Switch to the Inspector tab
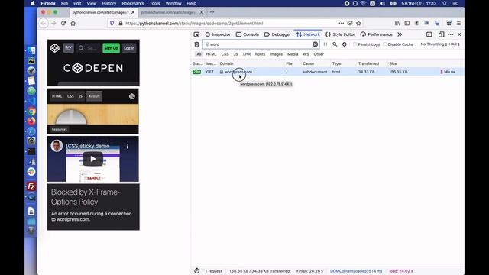 pyautogui.click(x=218, y=34)
